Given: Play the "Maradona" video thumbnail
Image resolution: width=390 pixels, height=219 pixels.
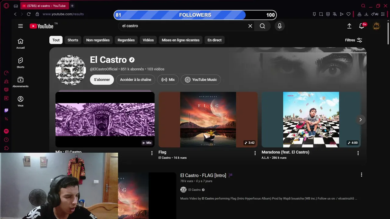Looking at the screenshot, I should (x=311, y=120).
